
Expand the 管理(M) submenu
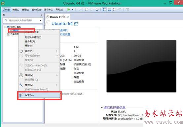[39, 85]
